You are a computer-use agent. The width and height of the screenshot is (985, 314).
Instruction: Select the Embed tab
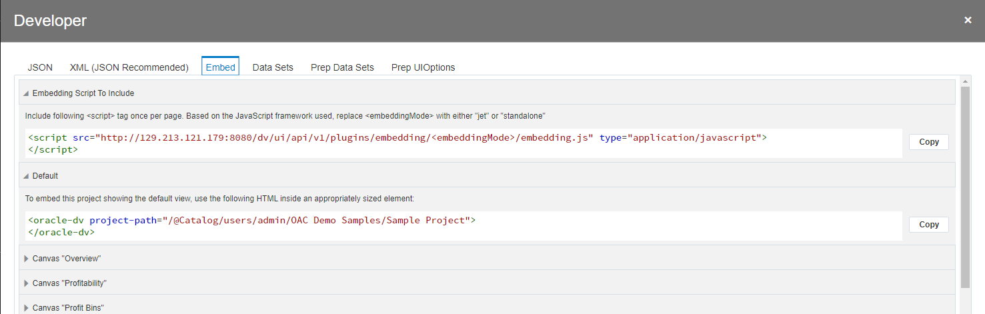click(x=220, y=67)
